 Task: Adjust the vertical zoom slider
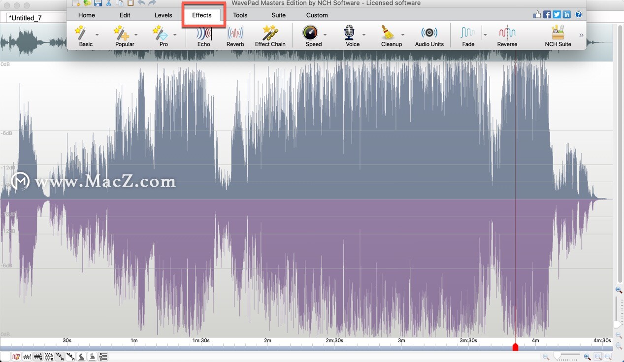coord(618,324)
